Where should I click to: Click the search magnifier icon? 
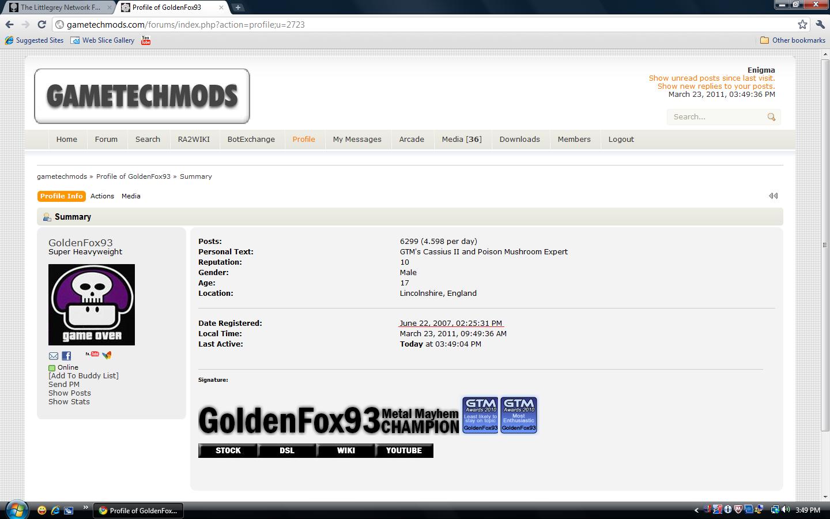coord(771,117)
